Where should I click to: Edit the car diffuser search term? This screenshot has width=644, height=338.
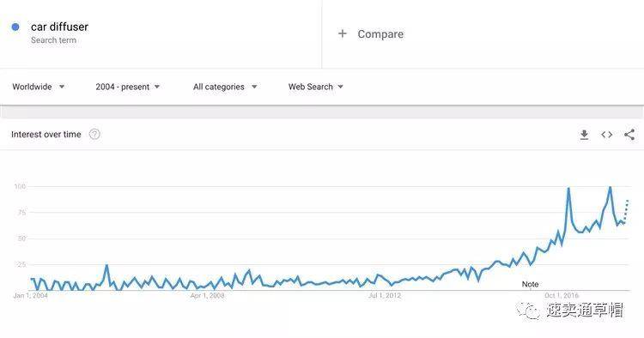pyautogui.click(x=59, y=27)
